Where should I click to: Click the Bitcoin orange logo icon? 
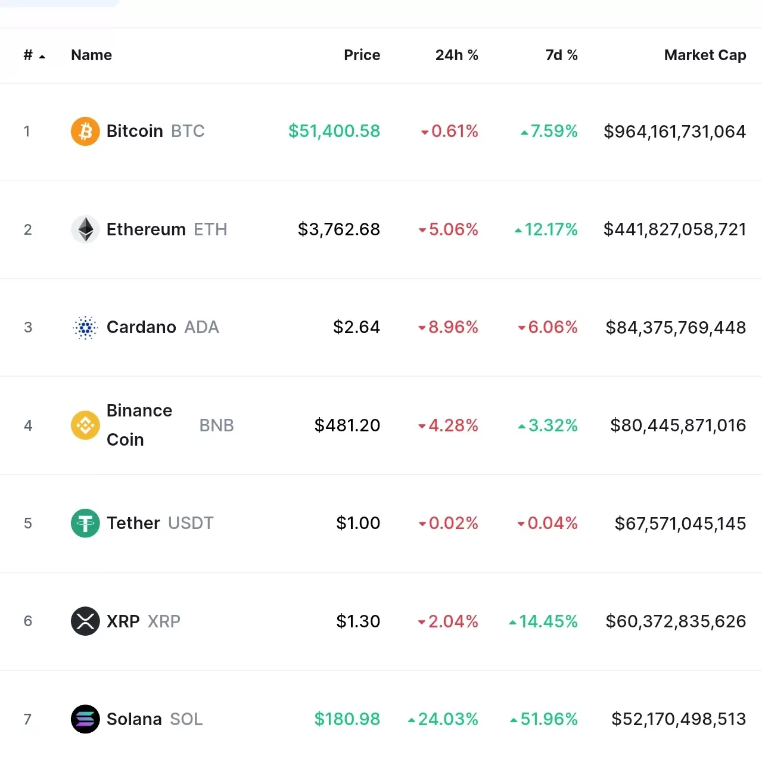pos(85,131)
